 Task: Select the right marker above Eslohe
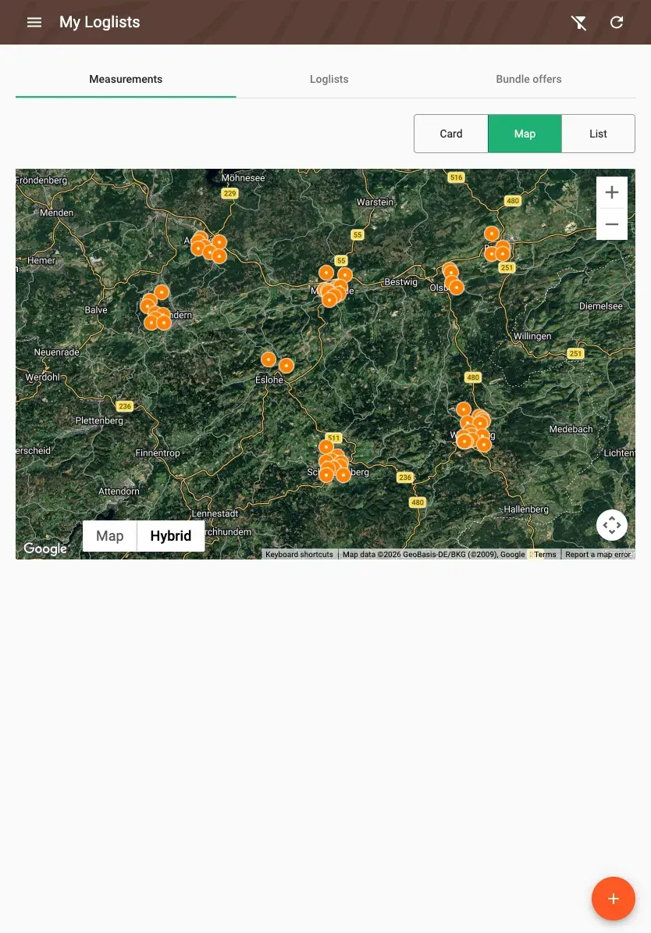(x=286, y=366)
